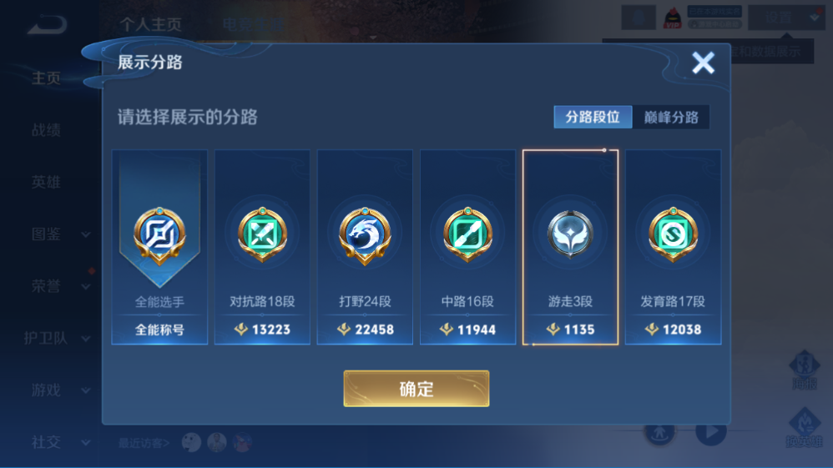The height and width of the screenshot is (468, 833).
Task: Open the 设置 dropdown arrow
Action: 815,18
